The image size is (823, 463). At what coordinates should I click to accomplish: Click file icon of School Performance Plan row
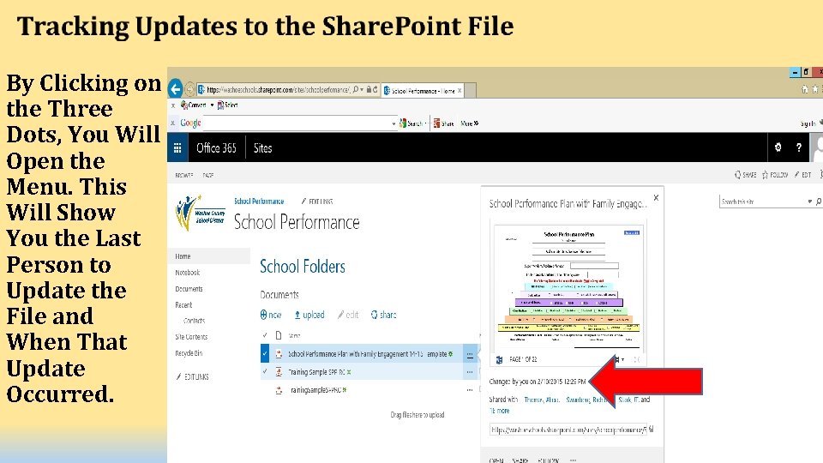[x=279, y=354]
